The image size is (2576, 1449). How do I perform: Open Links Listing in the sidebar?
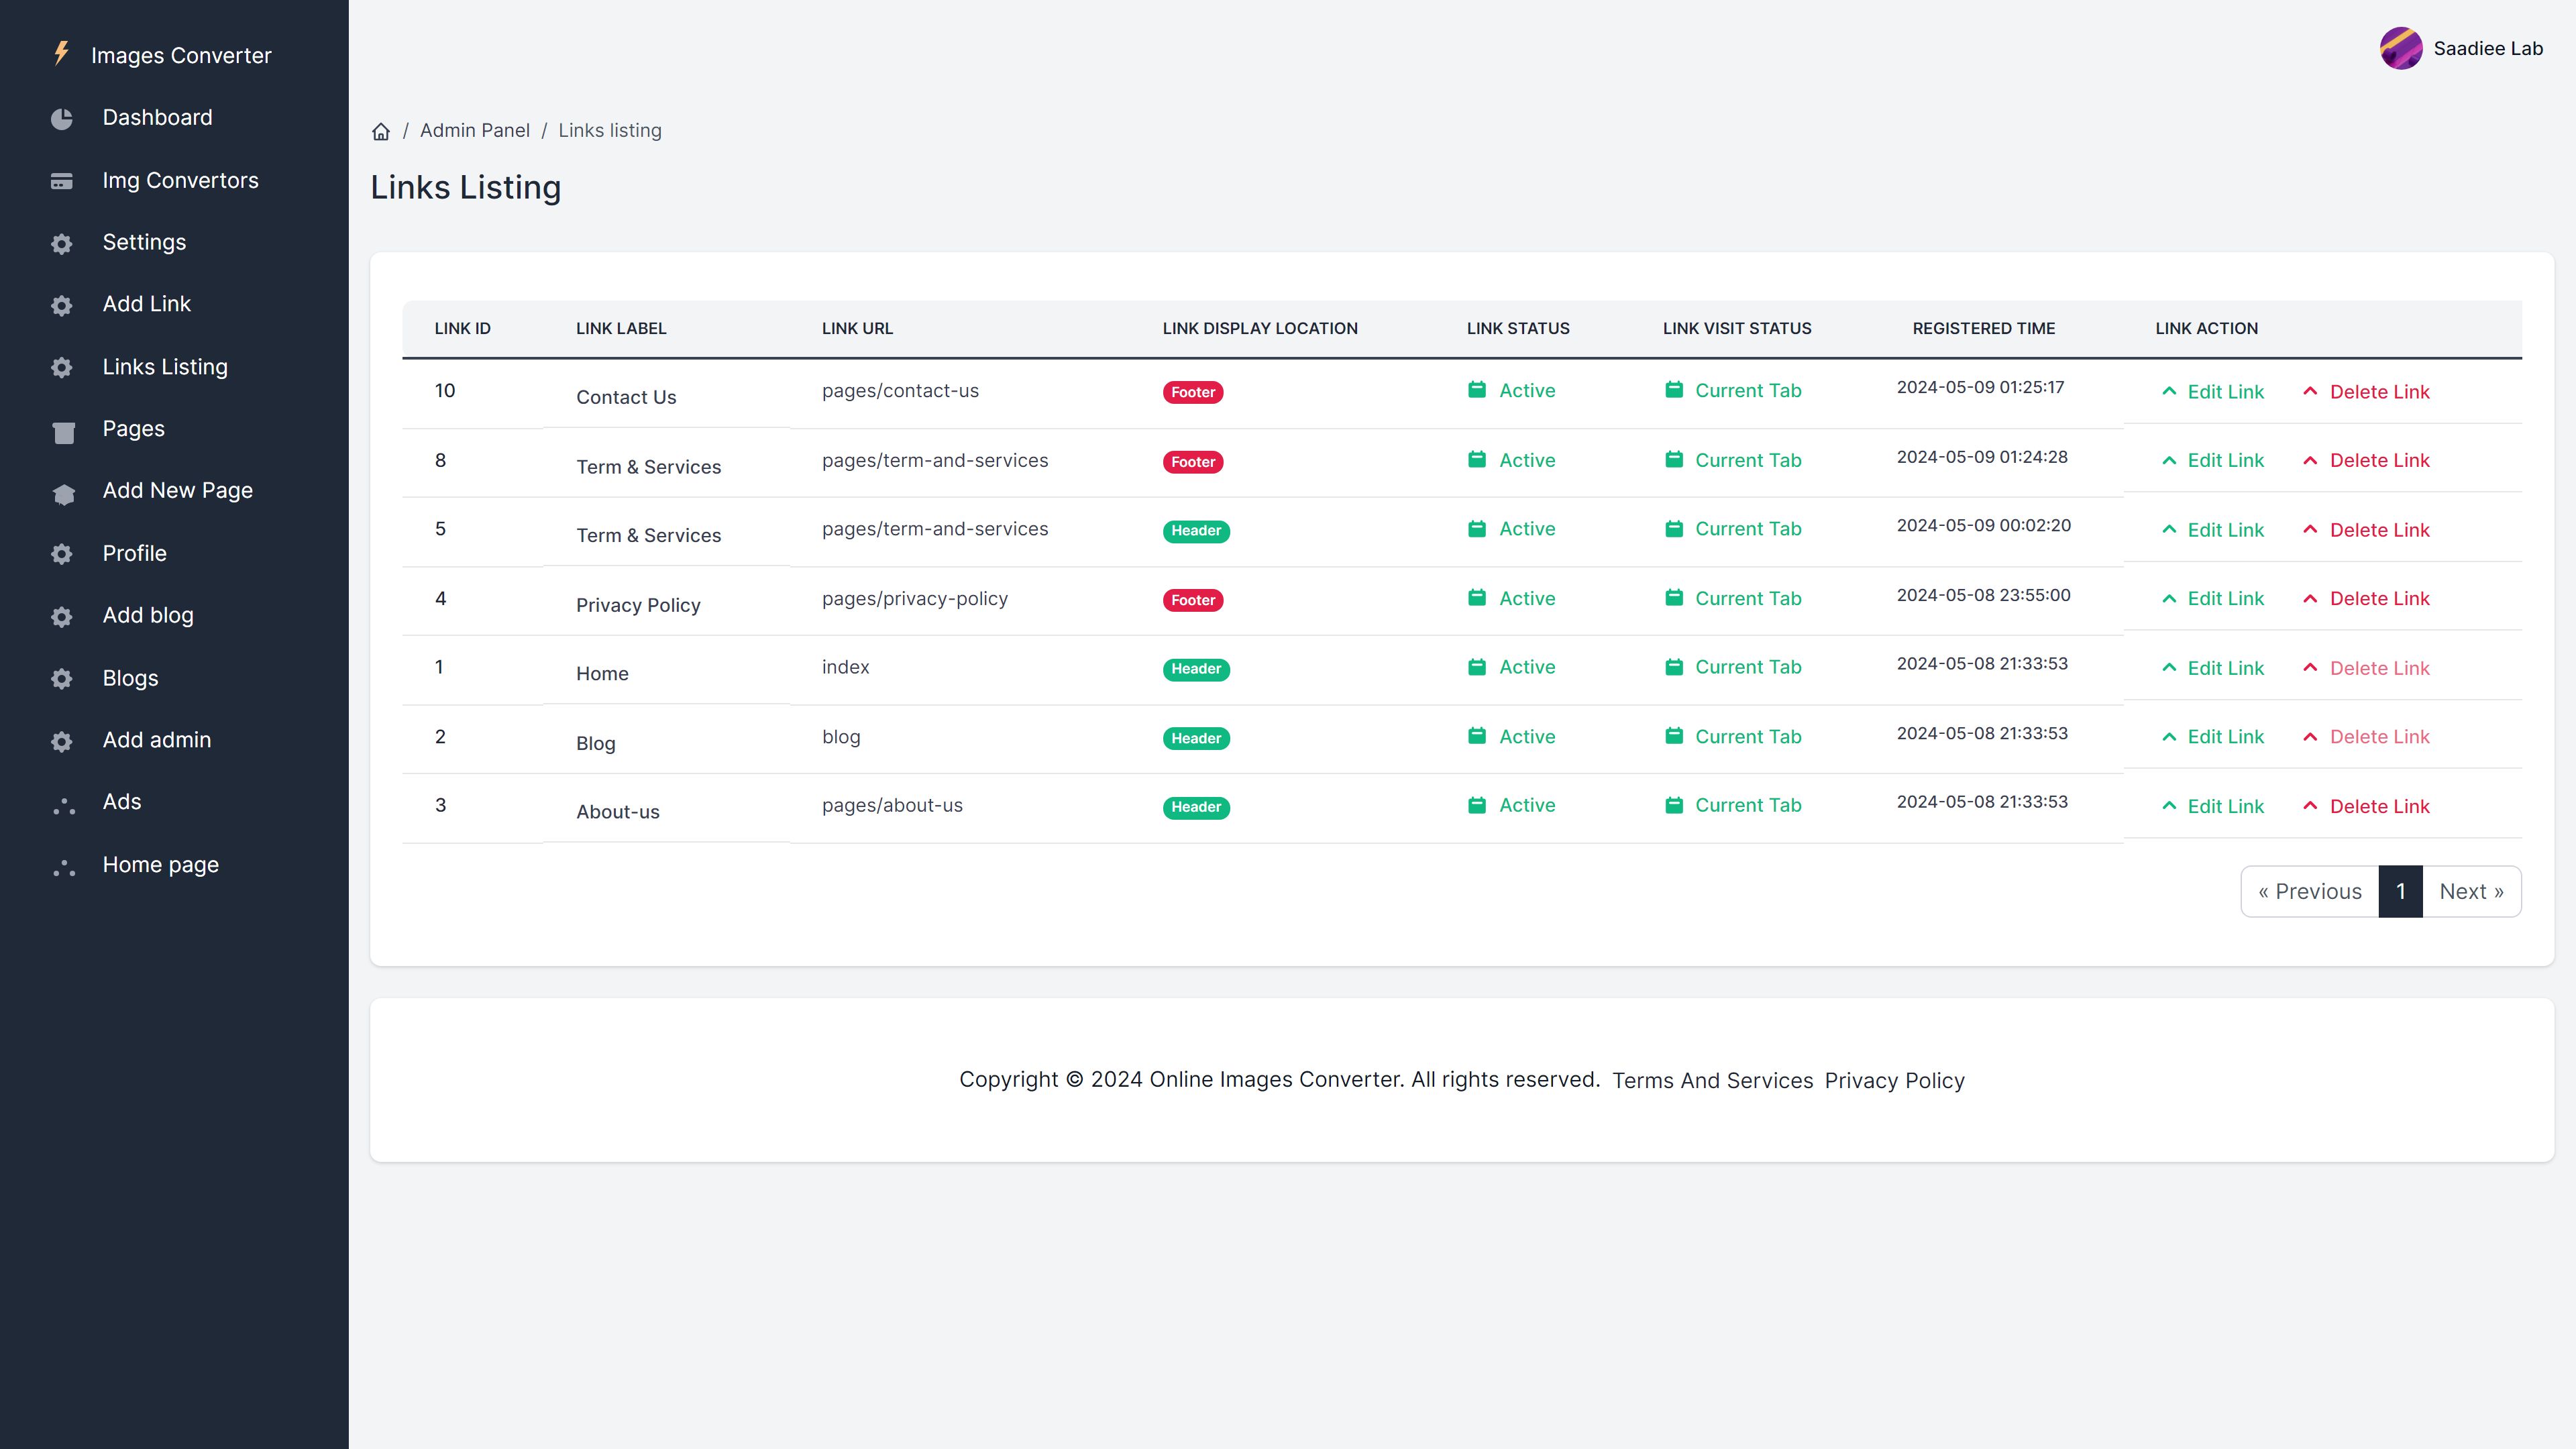pyautogui.click(x=165, y=367)
